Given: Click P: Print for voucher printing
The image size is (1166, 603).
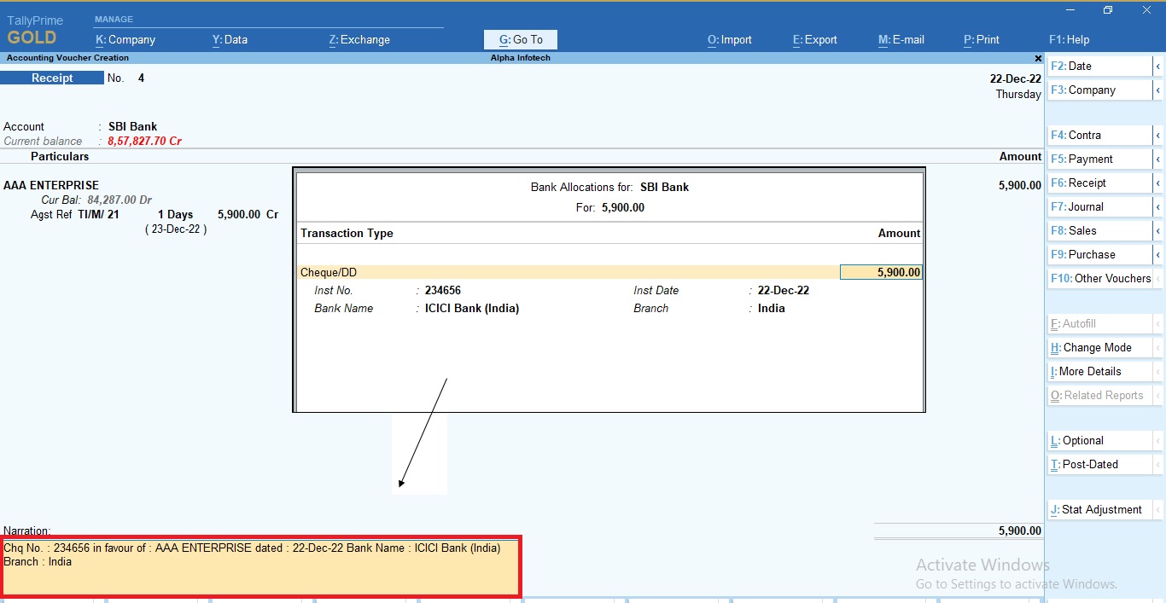Looking at the screenshot, I should pos(981,39).
